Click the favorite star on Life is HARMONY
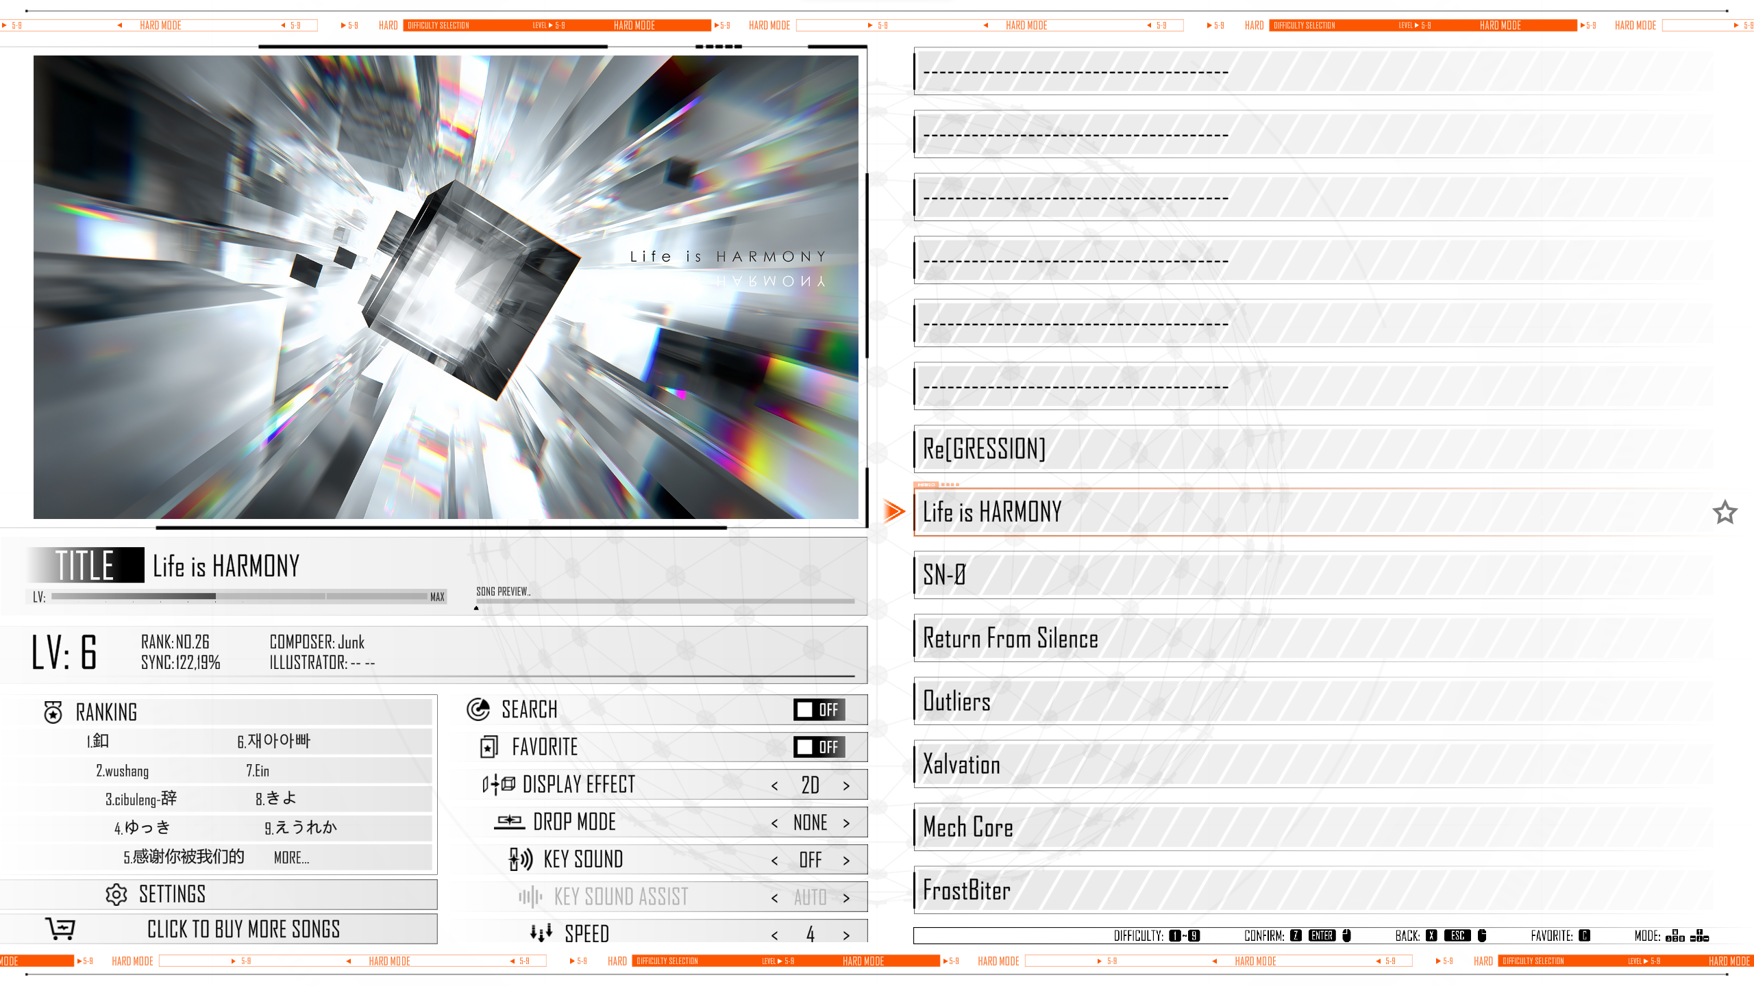 1725,512
